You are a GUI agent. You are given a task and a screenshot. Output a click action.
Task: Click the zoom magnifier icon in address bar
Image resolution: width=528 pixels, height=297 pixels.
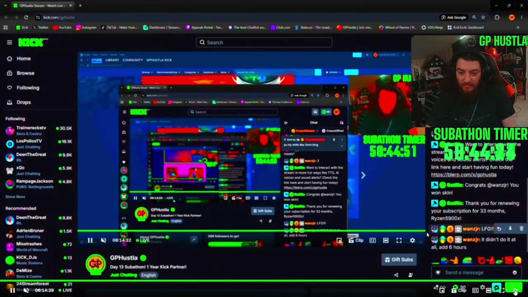[474, 17]
